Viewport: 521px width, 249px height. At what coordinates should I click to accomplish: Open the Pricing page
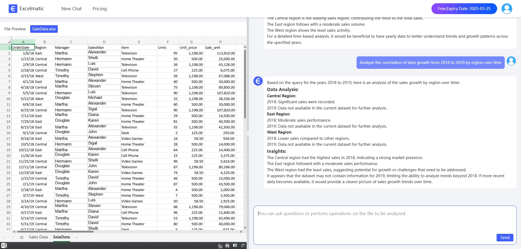pyautogui.click(x=100, y=9)
